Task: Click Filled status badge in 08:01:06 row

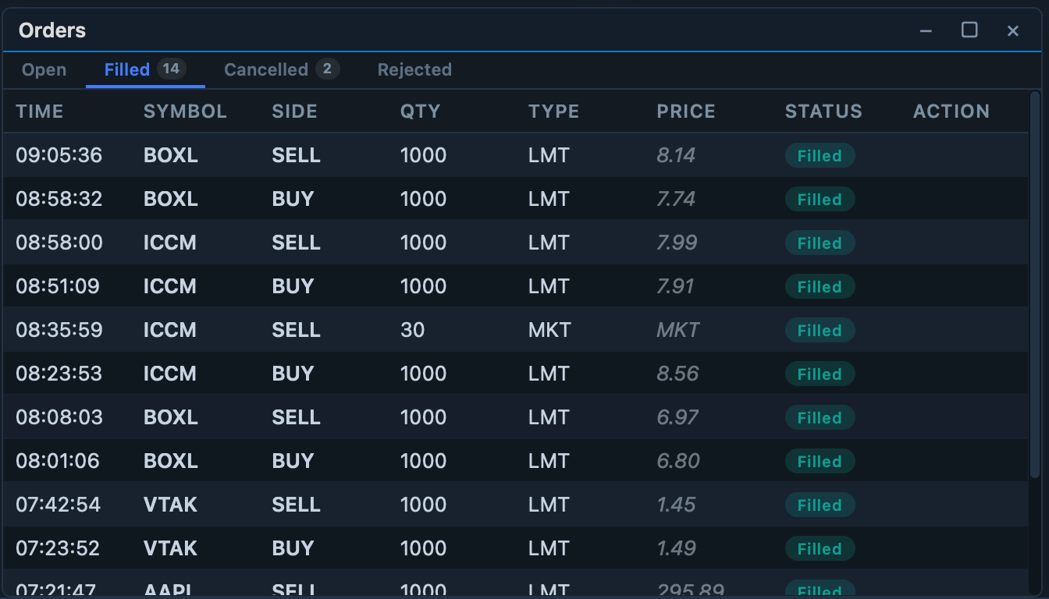Action: [820, 461]
